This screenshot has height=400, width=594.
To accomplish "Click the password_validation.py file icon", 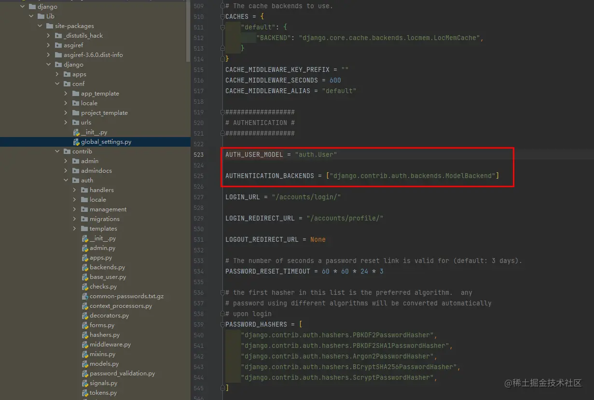I will click(85, 373).
